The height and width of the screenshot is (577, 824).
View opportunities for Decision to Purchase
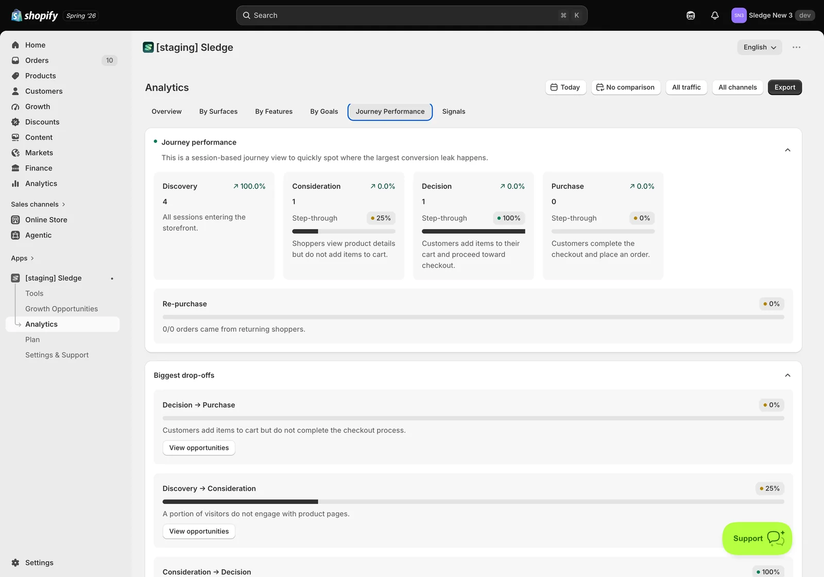pyautogui.click(x=199, y=448)
